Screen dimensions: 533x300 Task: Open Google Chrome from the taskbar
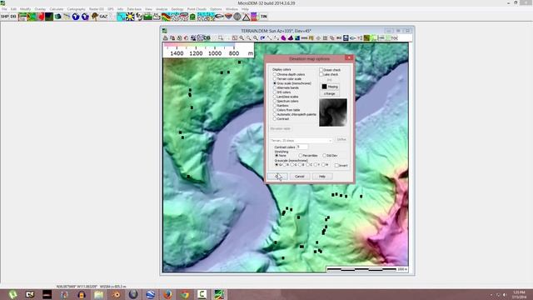tap(185, 294)
